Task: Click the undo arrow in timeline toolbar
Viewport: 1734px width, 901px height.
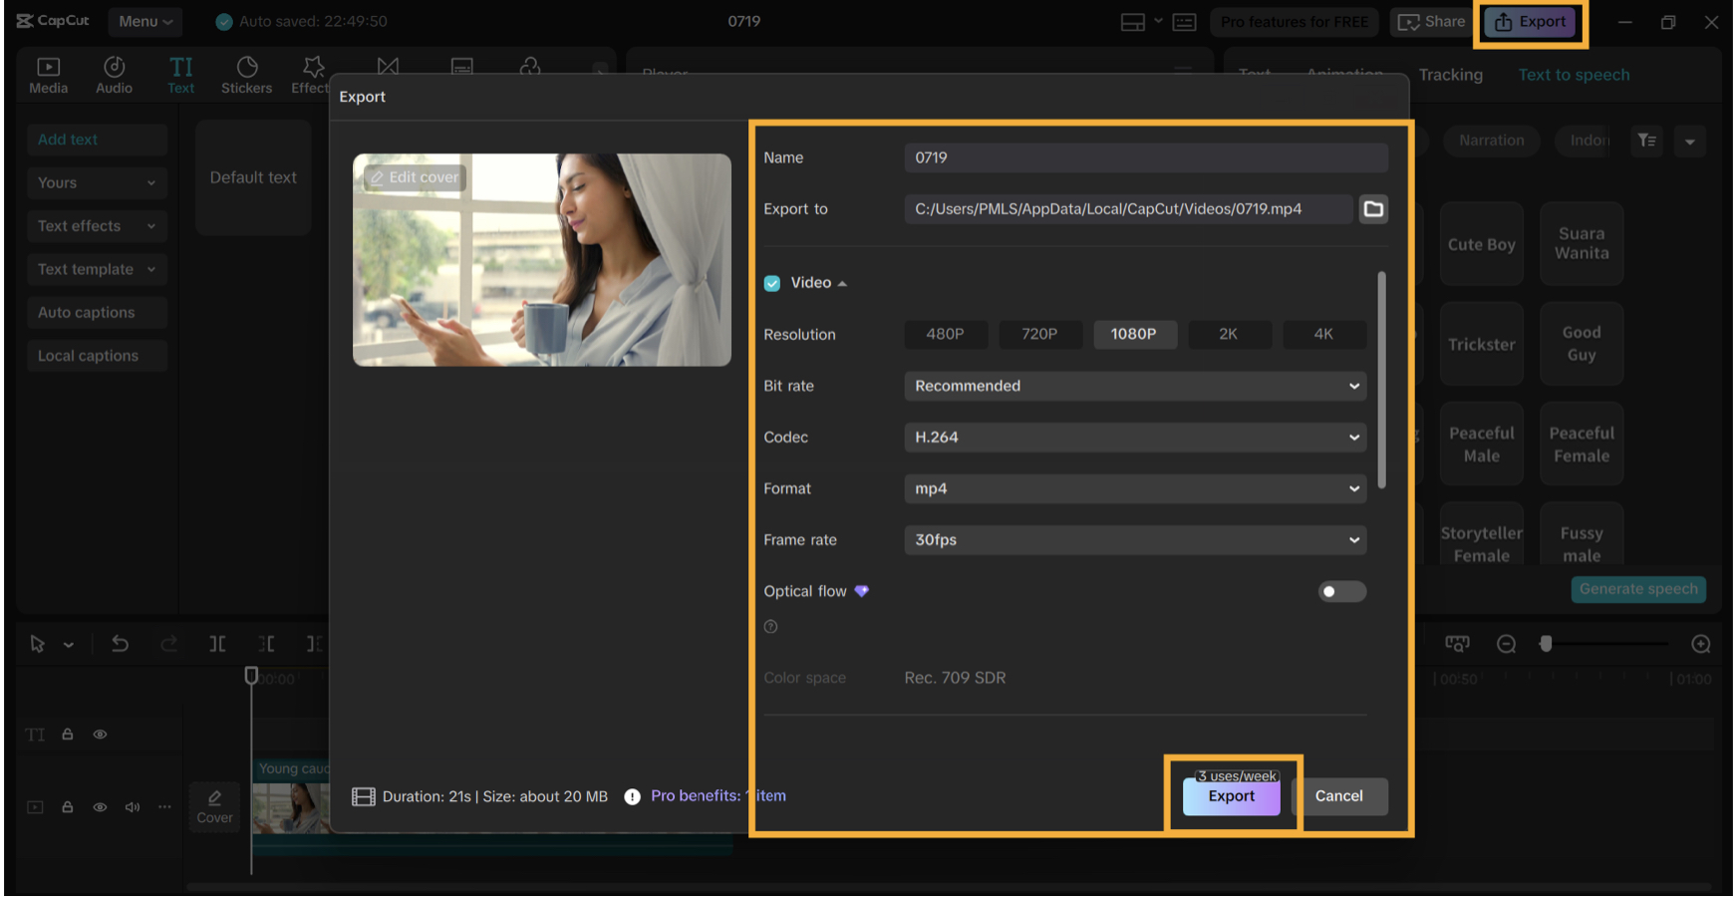Action: pyautogui.click(x=120, y=644)
